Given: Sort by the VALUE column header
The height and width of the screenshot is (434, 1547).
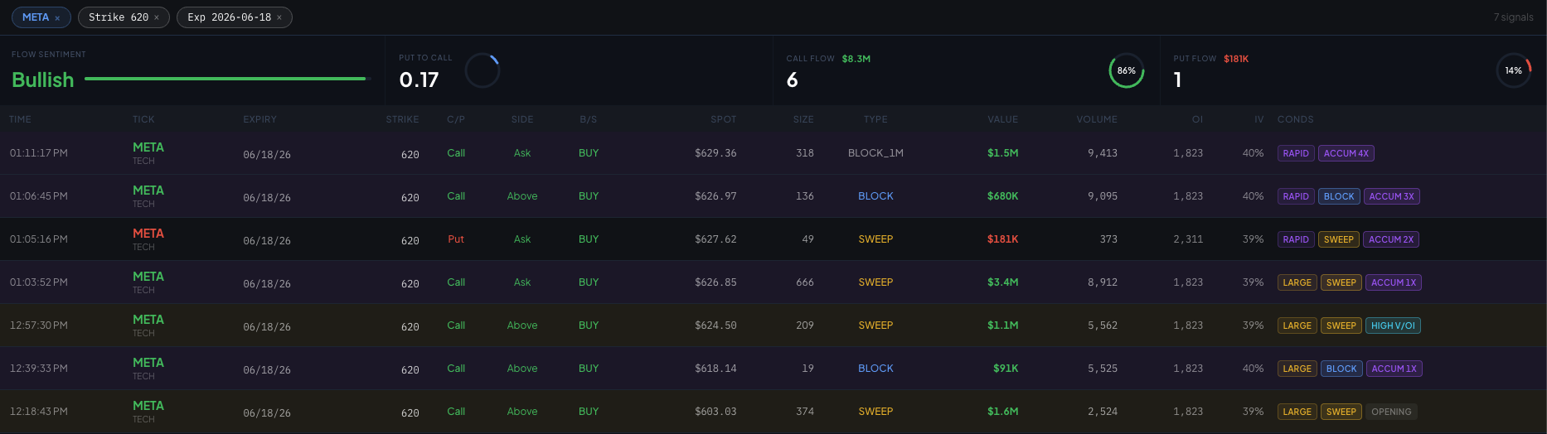Looking at the screenshot, I should [x=1002, y=119].
